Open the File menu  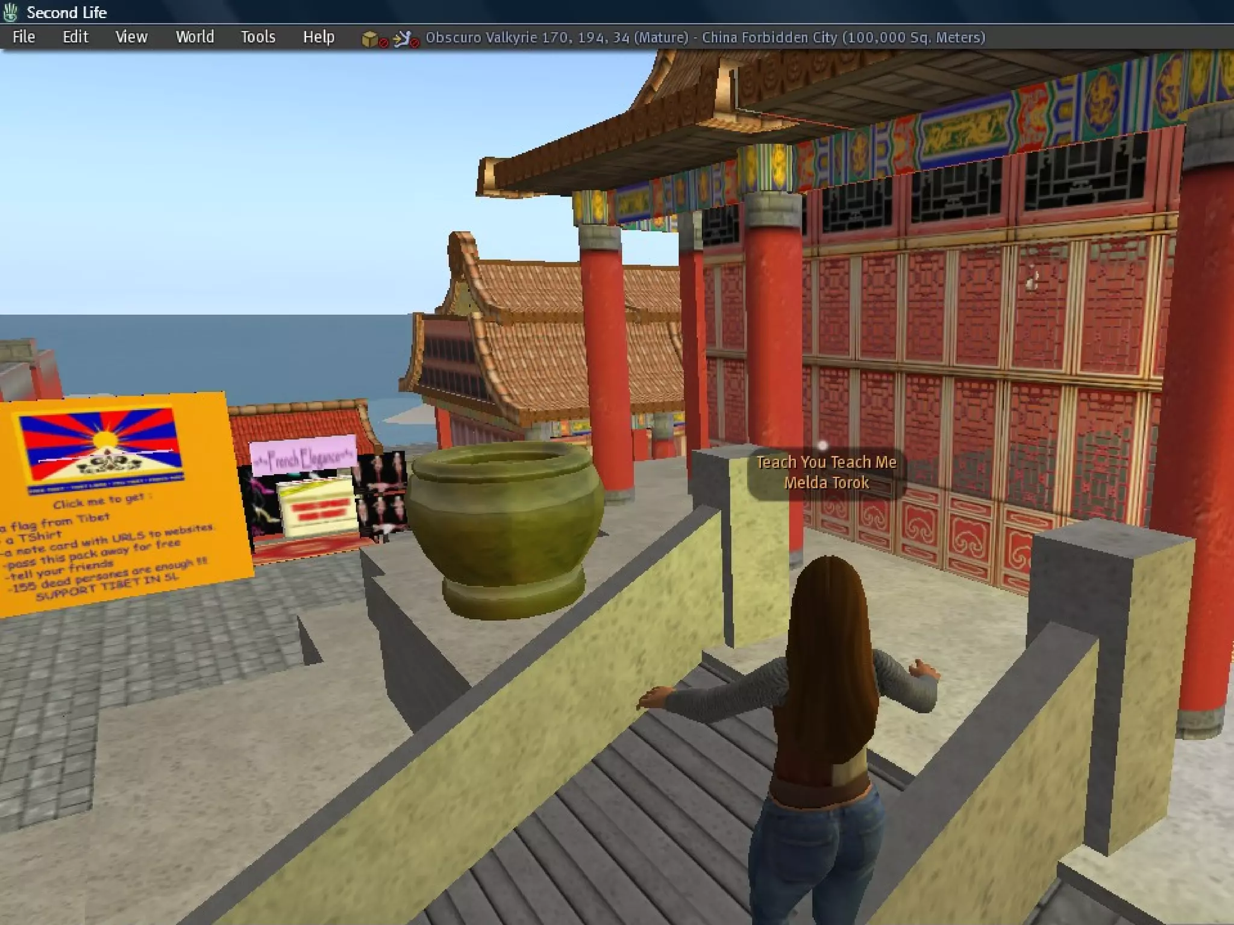(x=24, y=37)
